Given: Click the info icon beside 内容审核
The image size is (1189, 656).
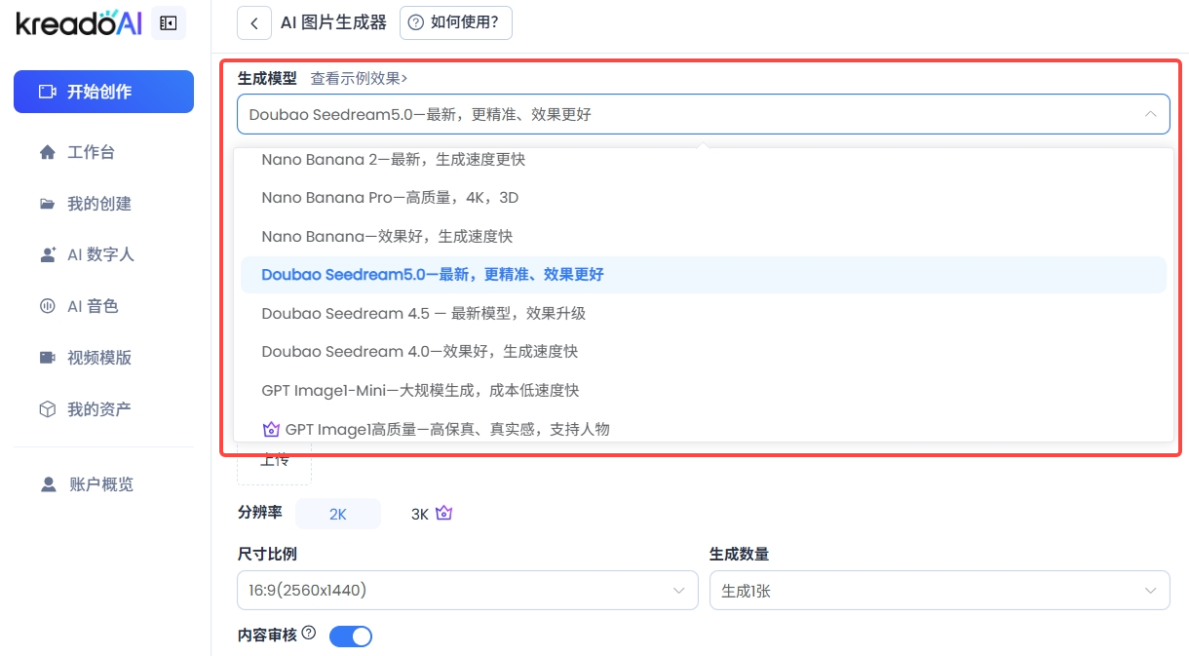Looking at the screenshot, I should tap(309, 634).
